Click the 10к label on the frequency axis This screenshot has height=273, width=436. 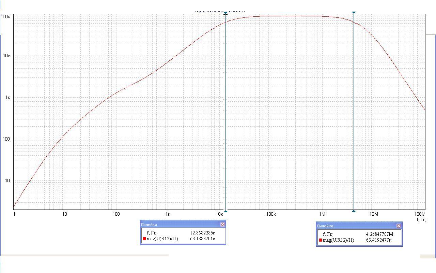pyautogui.click(x=219, y=214)
